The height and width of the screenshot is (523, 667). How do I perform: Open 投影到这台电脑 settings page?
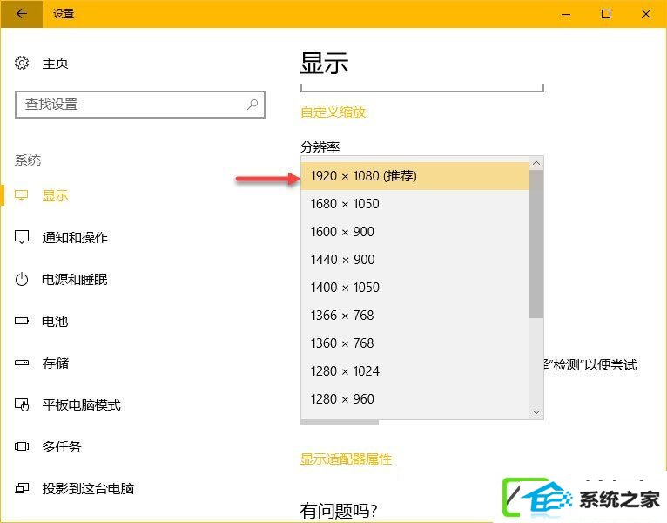click(88, 488)
